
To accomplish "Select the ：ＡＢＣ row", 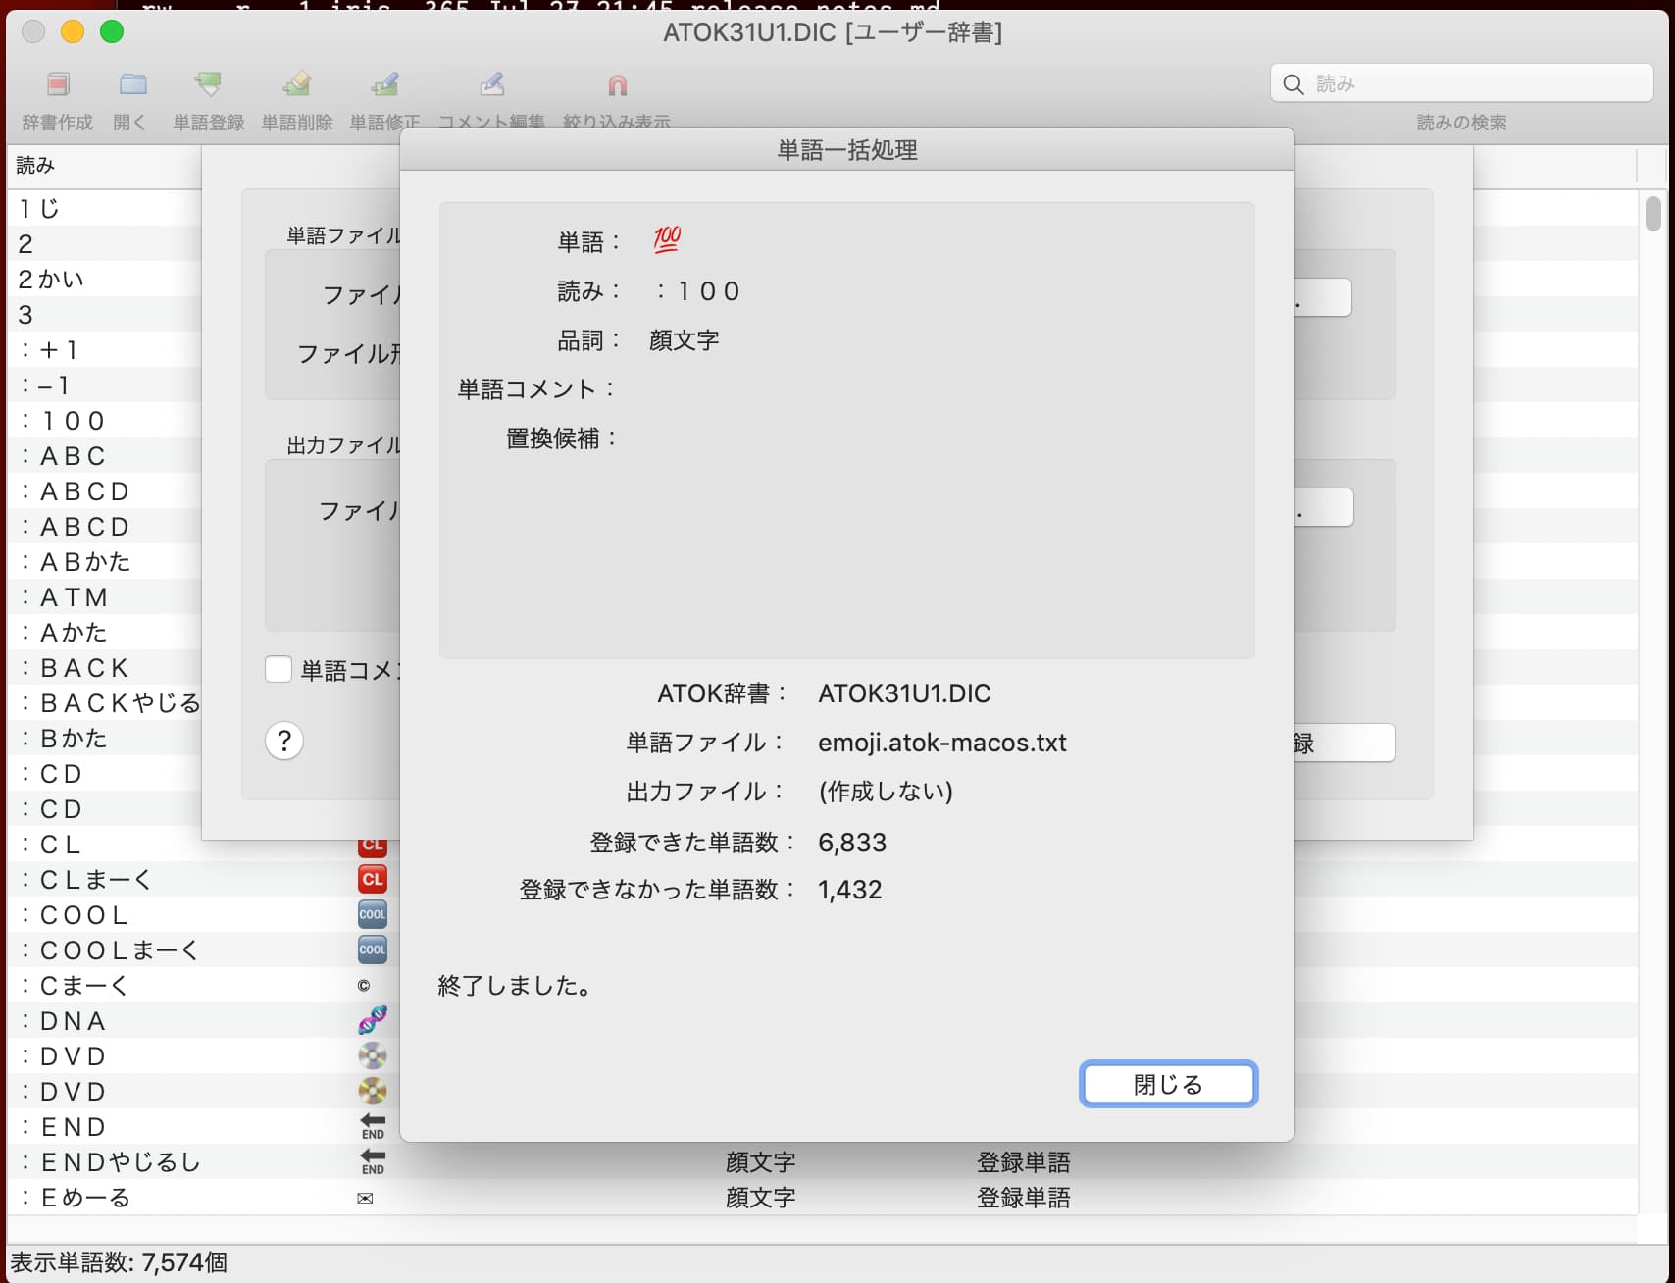I will [104, 455].
